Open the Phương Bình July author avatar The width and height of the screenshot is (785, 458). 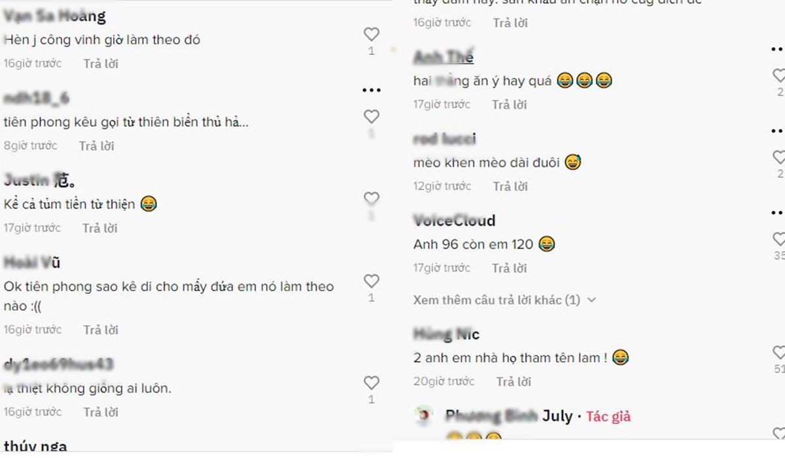pyautogui.click(x=424, y=415)
